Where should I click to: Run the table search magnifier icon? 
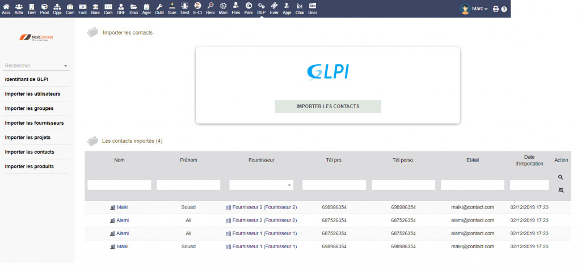tap(561, 177)
